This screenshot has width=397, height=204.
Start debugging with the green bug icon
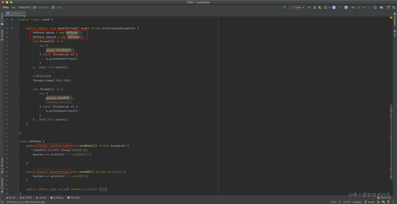315,8
